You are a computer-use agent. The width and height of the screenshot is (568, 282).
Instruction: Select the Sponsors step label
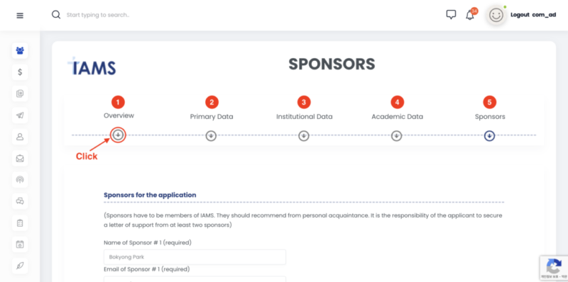tap(490, 117)
